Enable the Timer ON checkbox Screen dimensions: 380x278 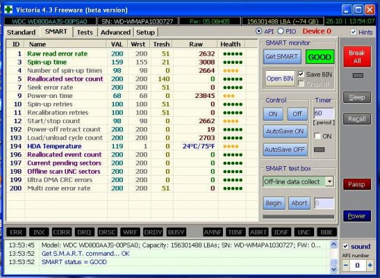pos(317,136)
